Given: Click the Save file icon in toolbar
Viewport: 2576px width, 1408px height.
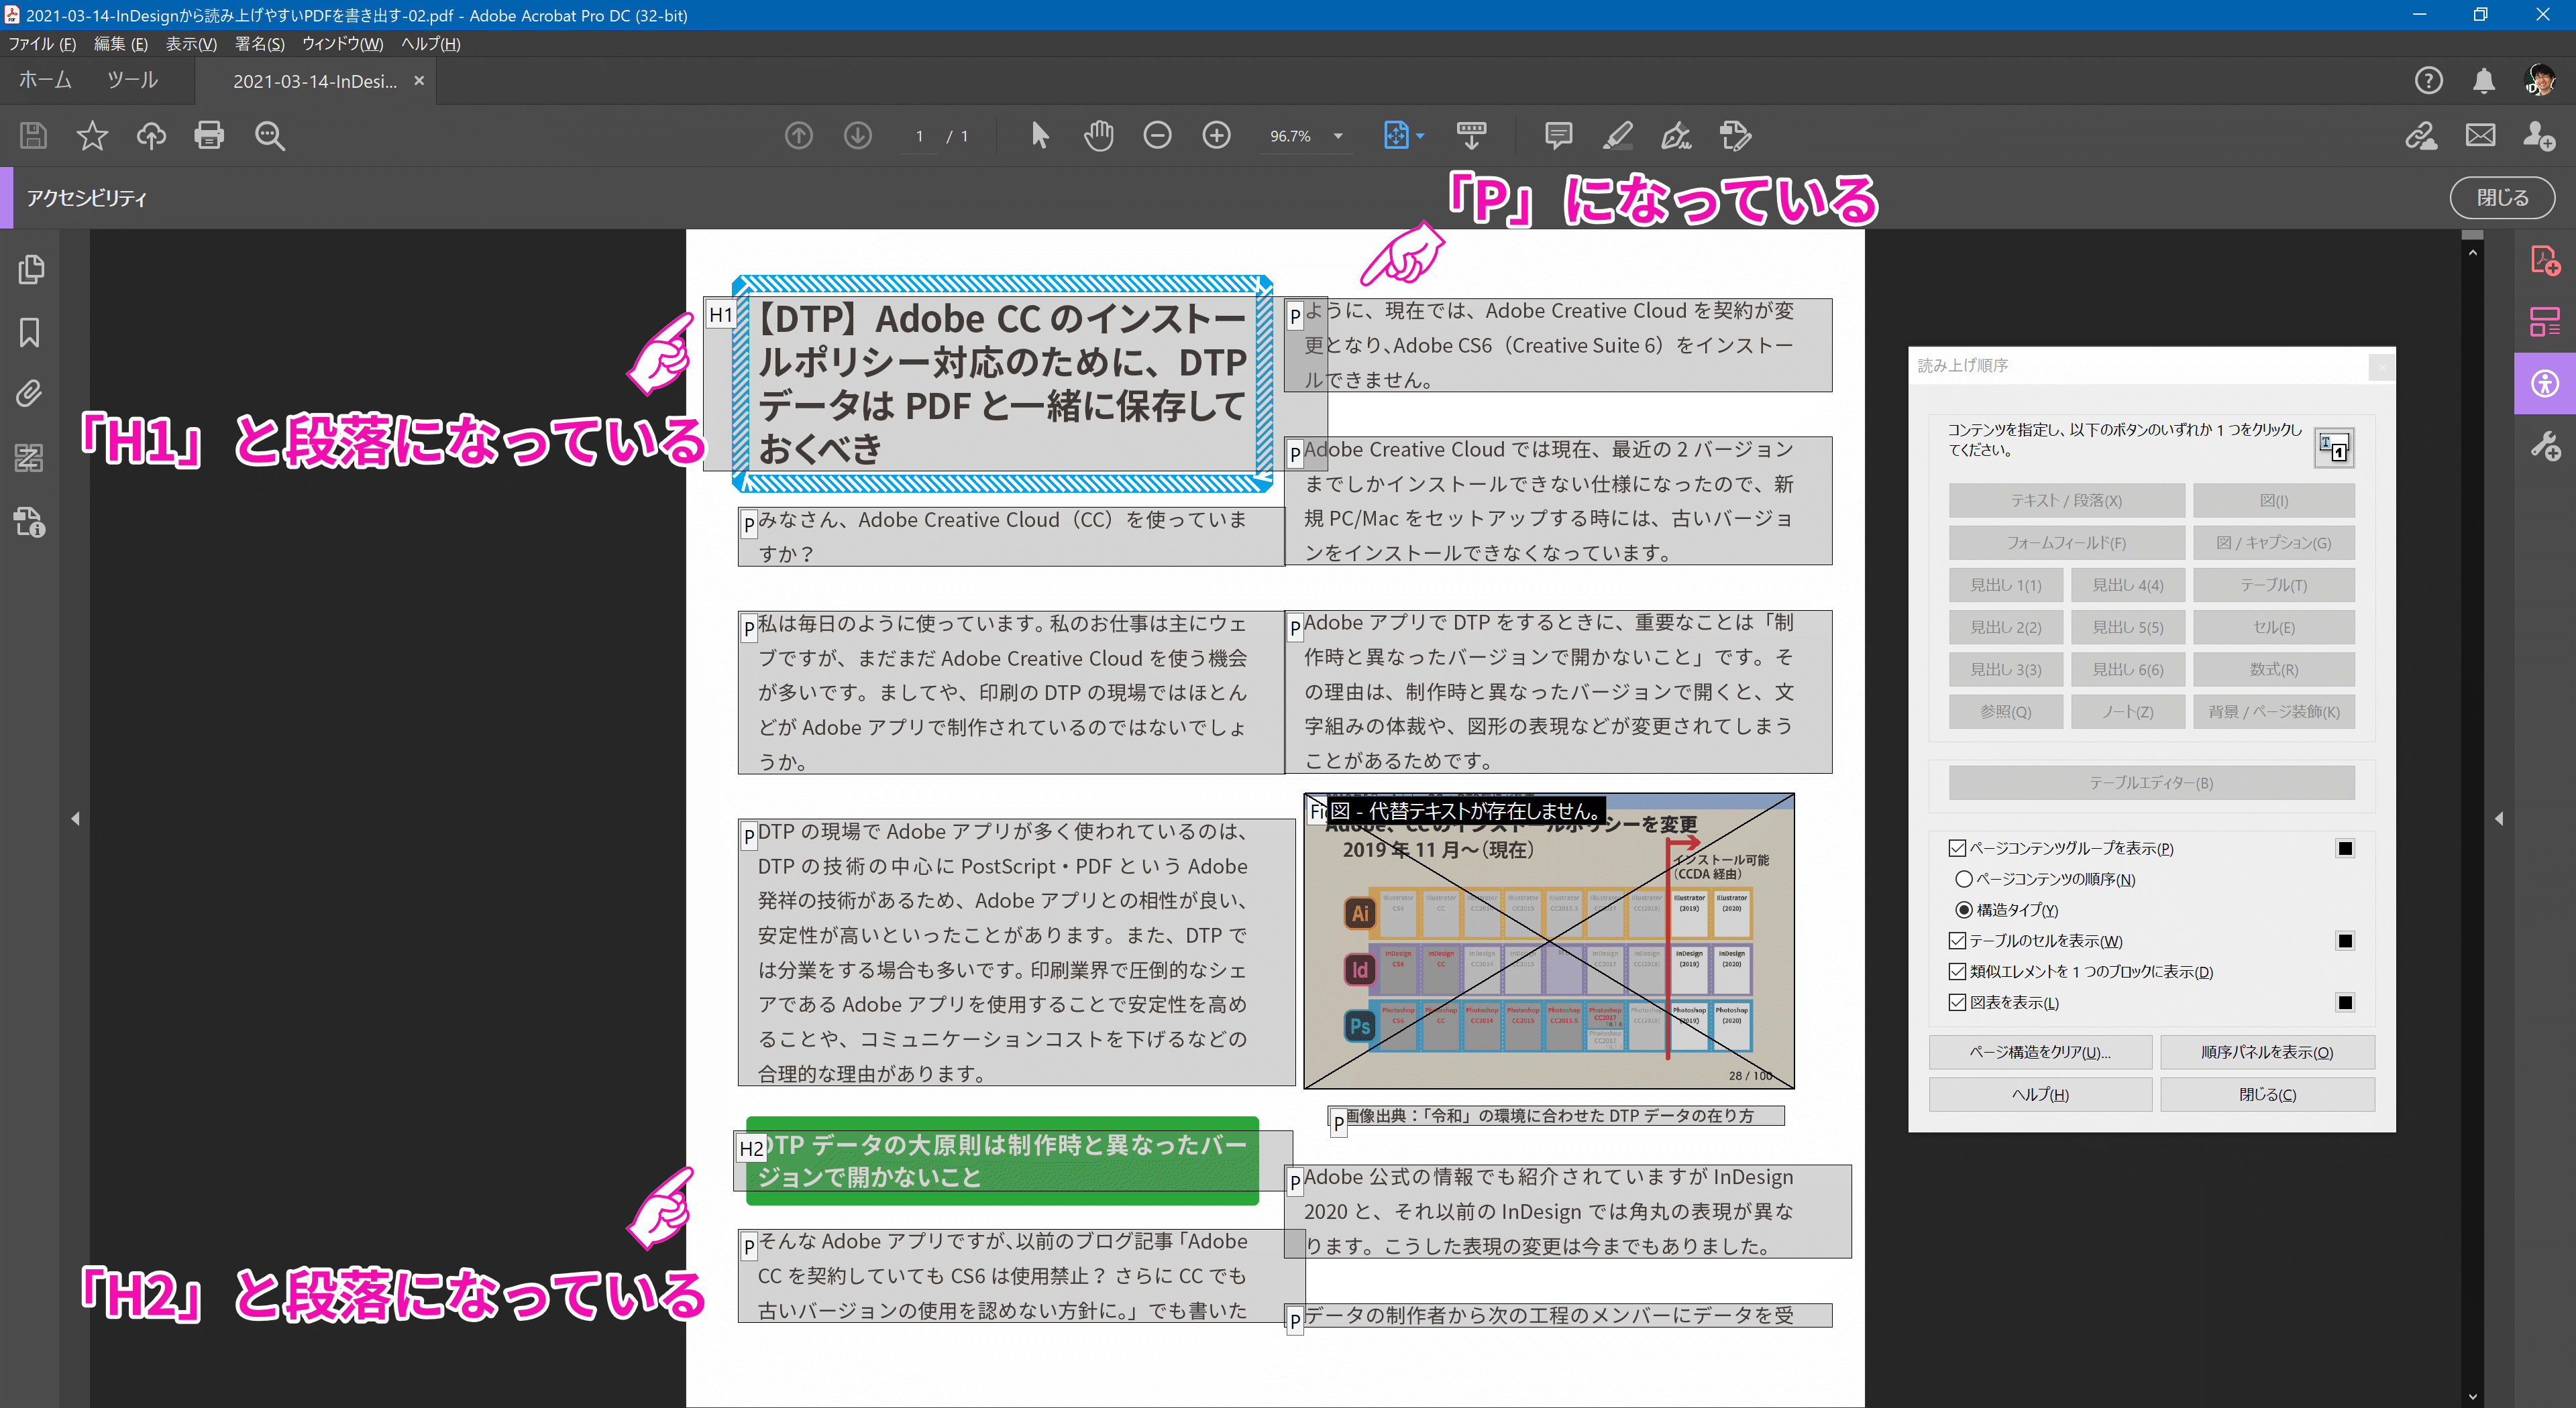Looking at the screenshot, I should [x=34, y=135].
